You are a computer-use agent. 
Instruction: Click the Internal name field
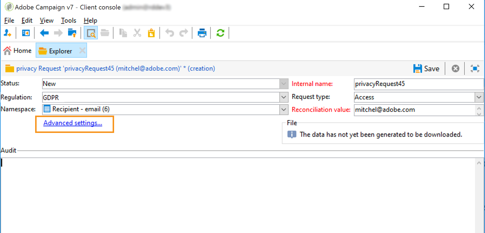click(419, 84)
